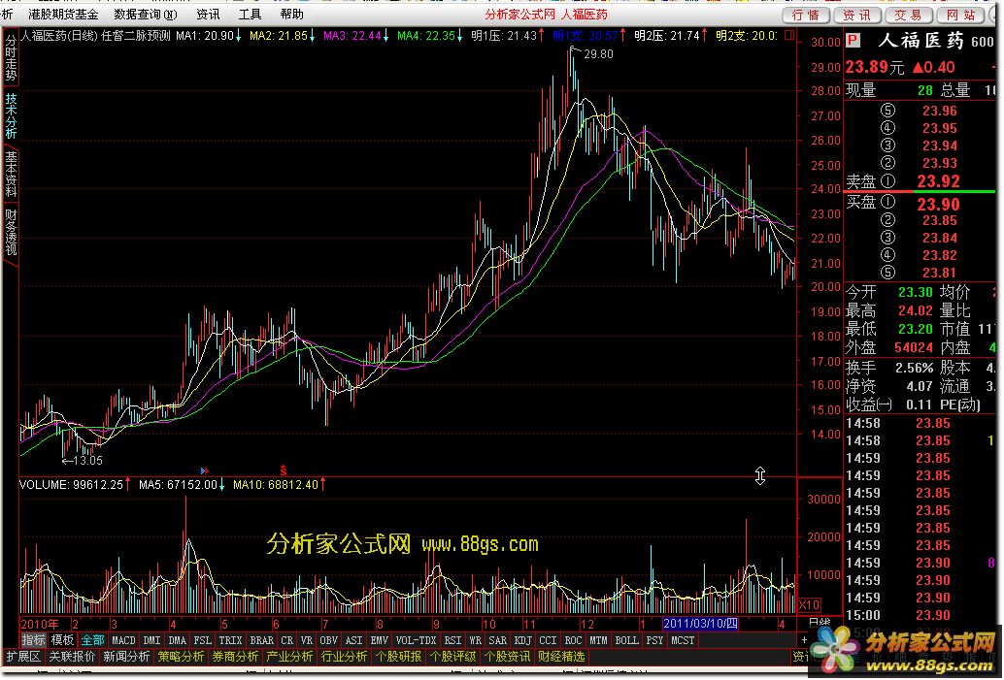The image size is (1004, 680).
Task: Open the 扩展区 bottom tab
Action: click(23, 657)
